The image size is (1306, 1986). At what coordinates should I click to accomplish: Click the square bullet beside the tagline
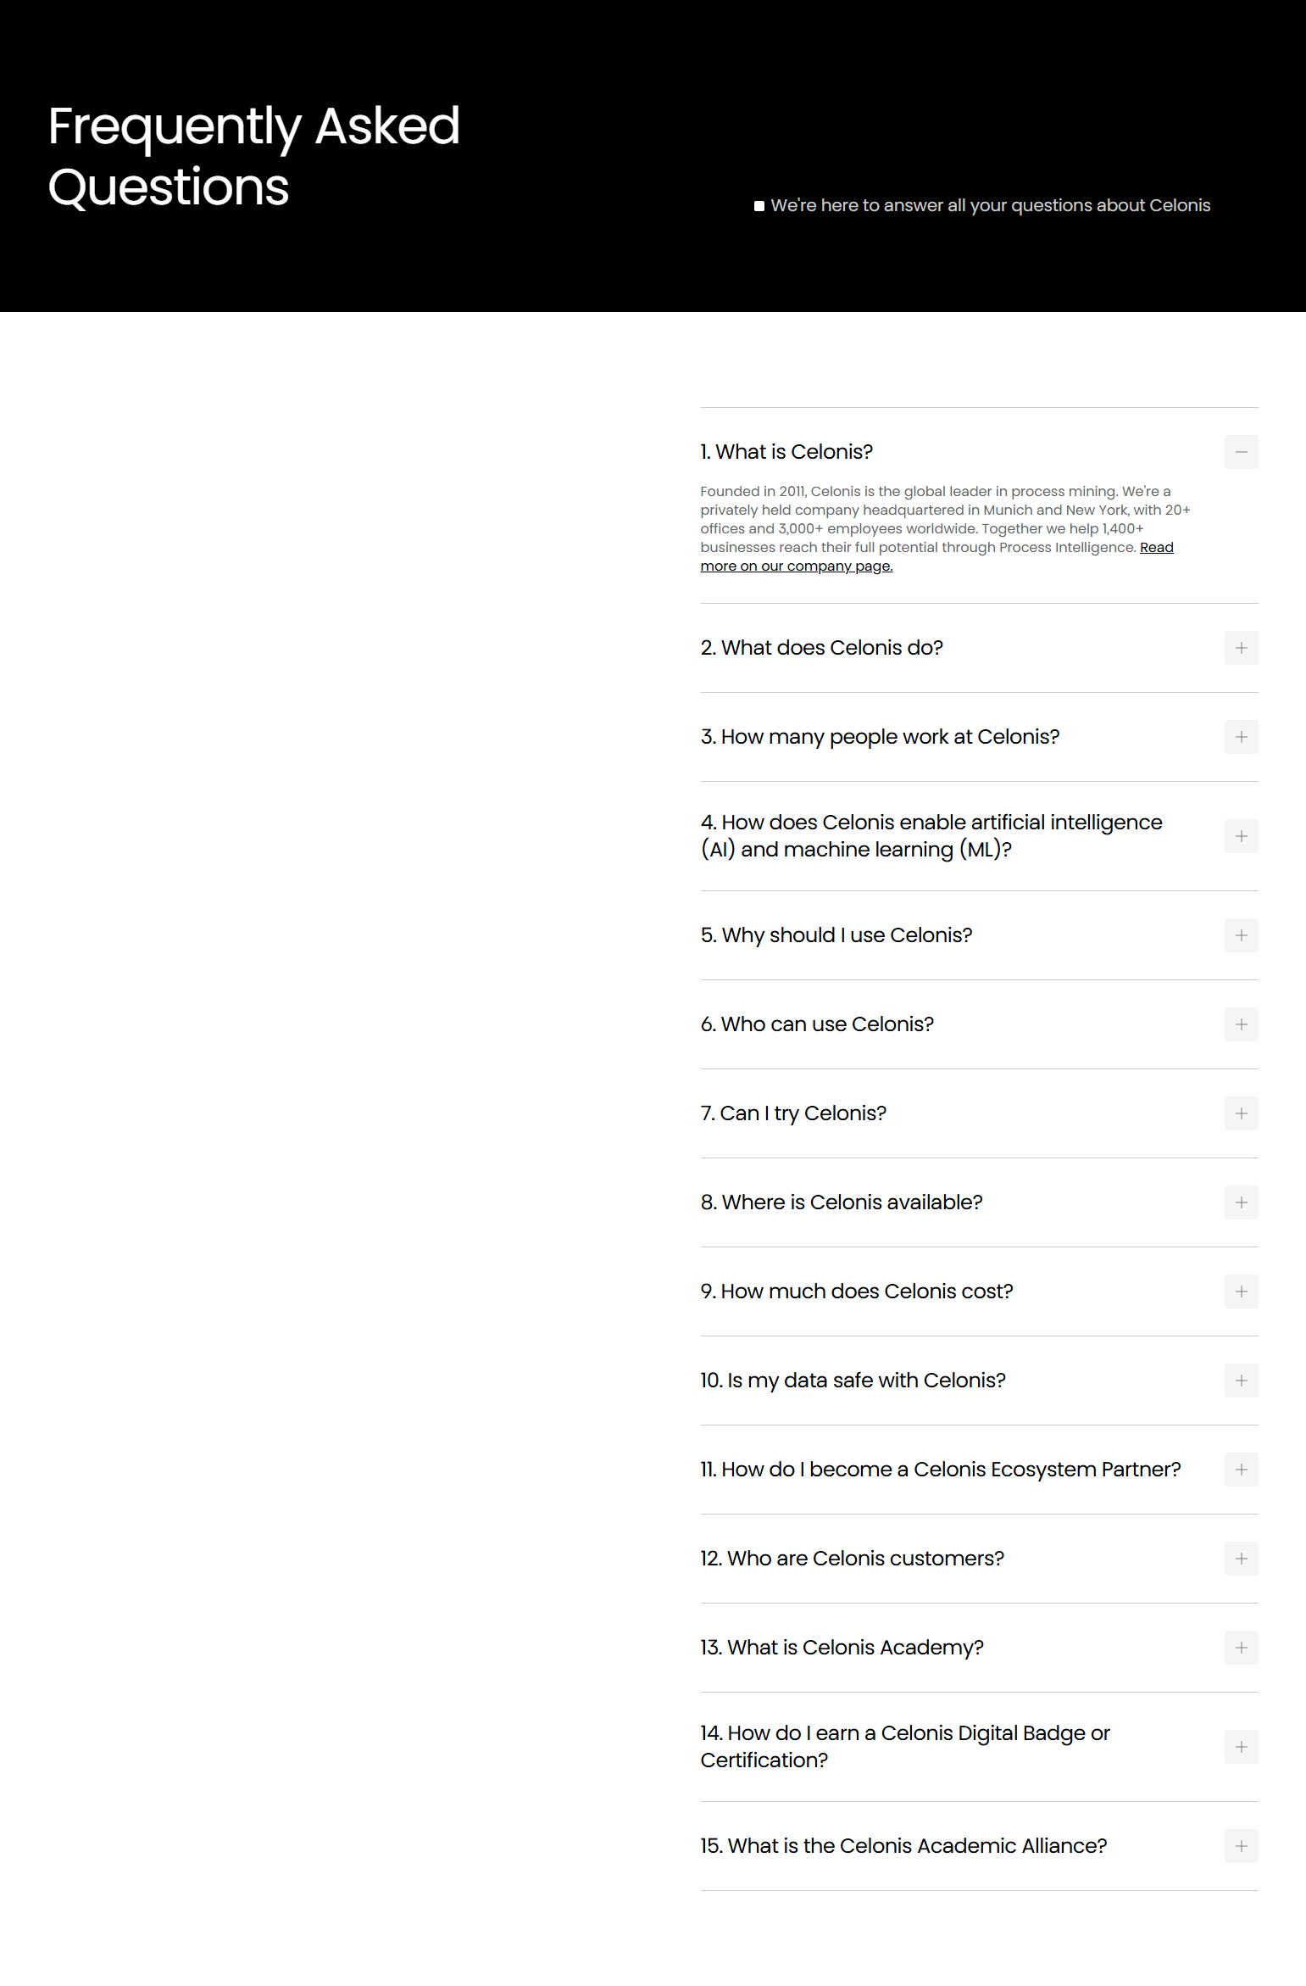click(x=760, y=204)
